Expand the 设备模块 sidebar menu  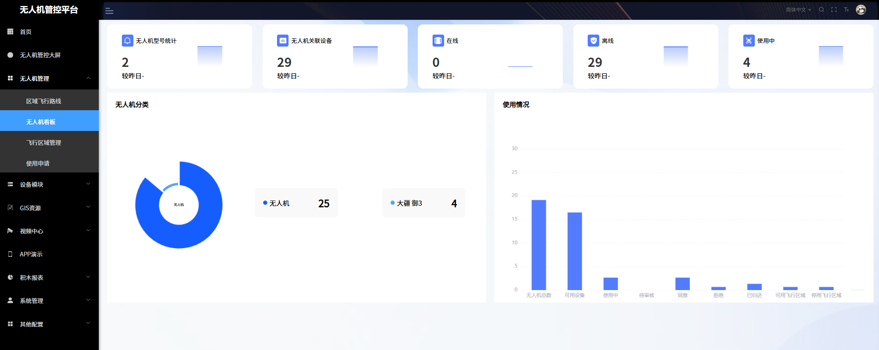(x=49, y=184)
